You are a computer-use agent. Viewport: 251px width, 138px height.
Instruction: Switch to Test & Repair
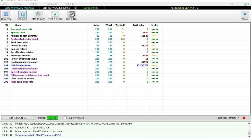tap(55, 16)
